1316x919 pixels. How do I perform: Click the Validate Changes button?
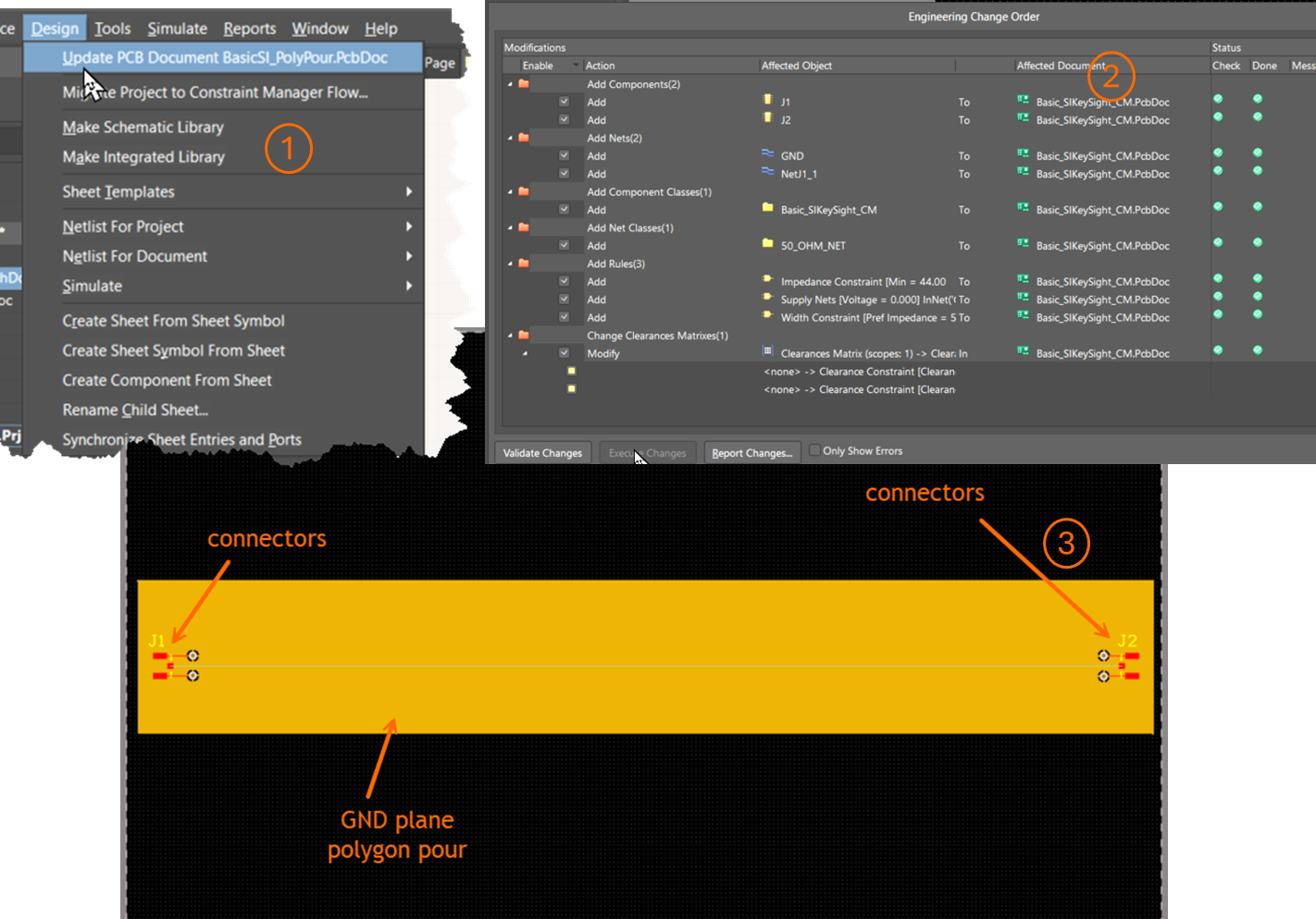tap(542, 452)
